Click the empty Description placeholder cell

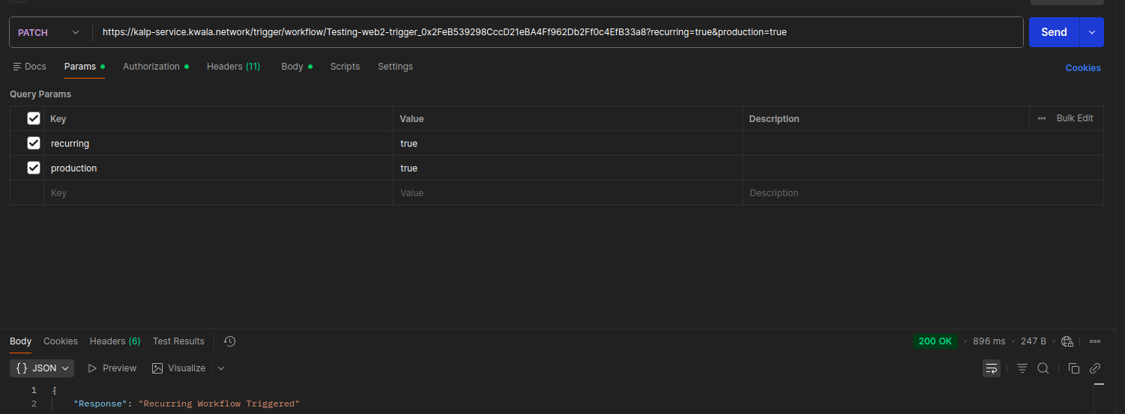[x=923, y=192]
